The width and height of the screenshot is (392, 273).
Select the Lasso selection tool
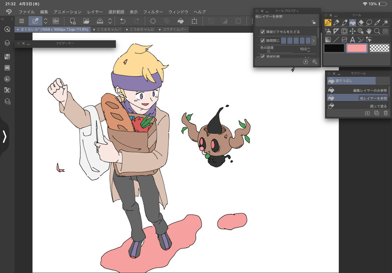point(369,23)
